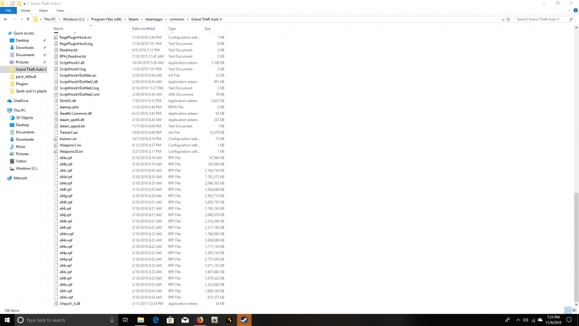579x326 pixels.
Task: Open the Windows (C:) drive in the sidebar
Action: click(x=26, y=169)
